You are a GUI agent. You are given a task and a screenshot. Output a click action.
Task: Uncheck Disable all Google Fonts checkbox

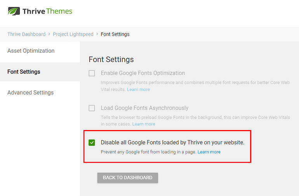[92, 142]
